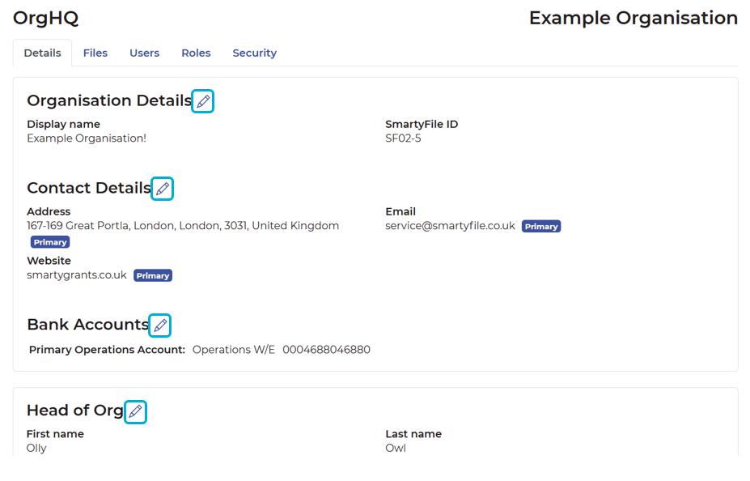Click the Contact Details edit pencil icon
Screen dimensions: 750x481
pyautogui.click(x=162, y=188)
